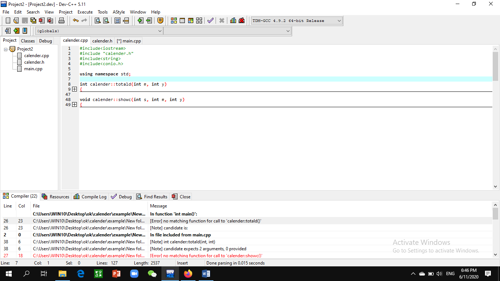Switch to the Compile Log panel
This screenshot has height=281, width=500.
click(x=90, y=196)
